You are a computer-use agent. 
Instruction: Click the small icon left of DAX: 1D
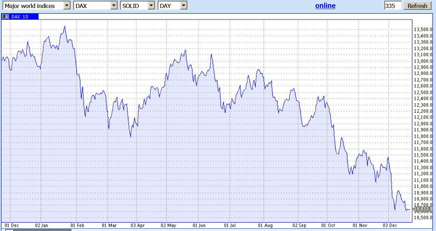5,16
